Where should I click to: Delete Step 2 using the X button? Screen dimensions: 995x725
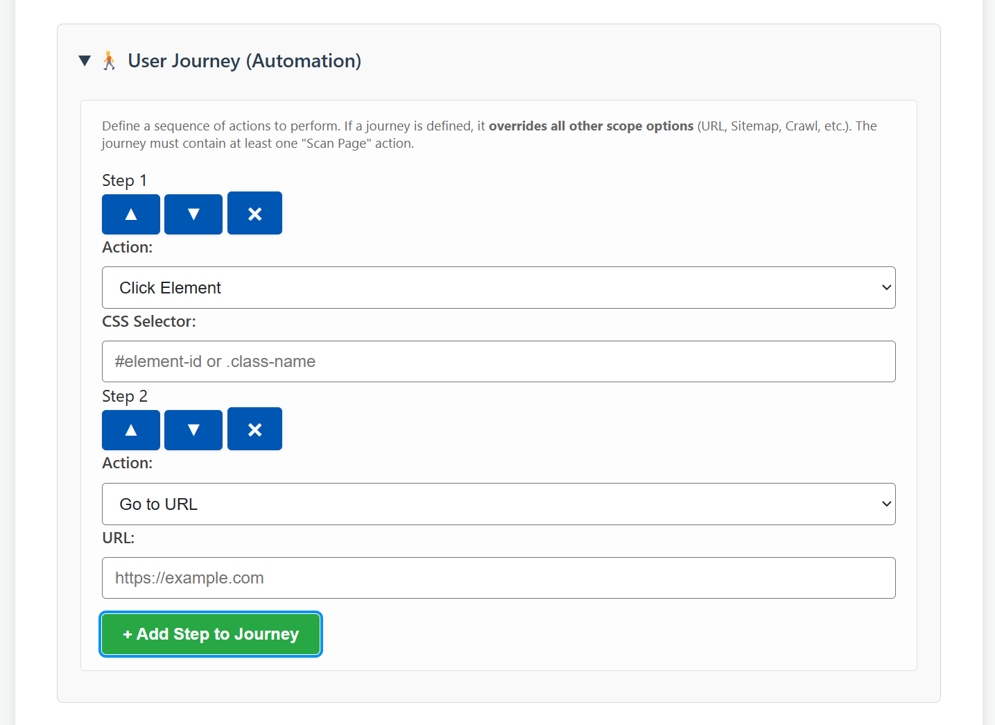tap(254, 429)
